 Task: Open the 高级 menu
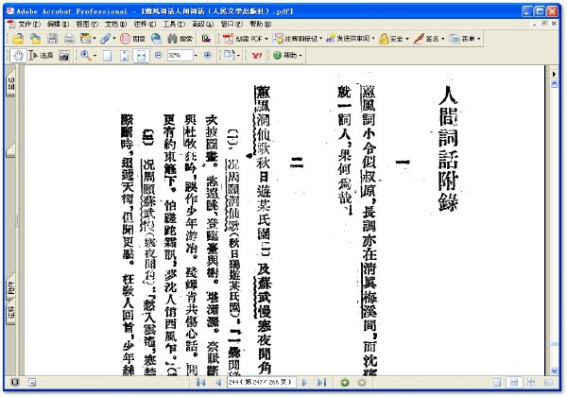click(203, 24)
